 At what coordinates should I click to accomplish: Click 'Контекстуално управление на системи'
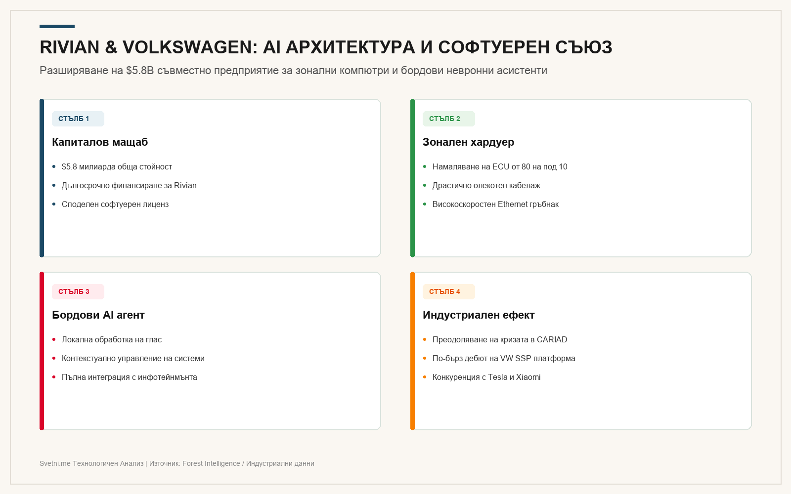133,359
